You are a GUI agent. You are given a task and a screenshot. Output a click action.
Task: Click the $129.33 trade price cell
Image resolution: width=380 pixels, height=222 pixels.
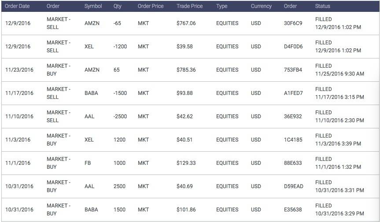click(186, 163)
